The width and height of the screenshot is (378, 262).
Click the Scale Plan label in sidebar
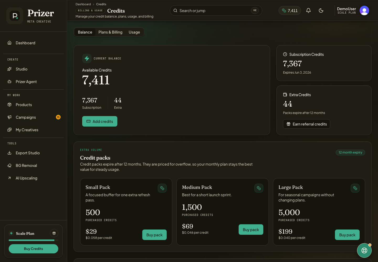point(25,233)
